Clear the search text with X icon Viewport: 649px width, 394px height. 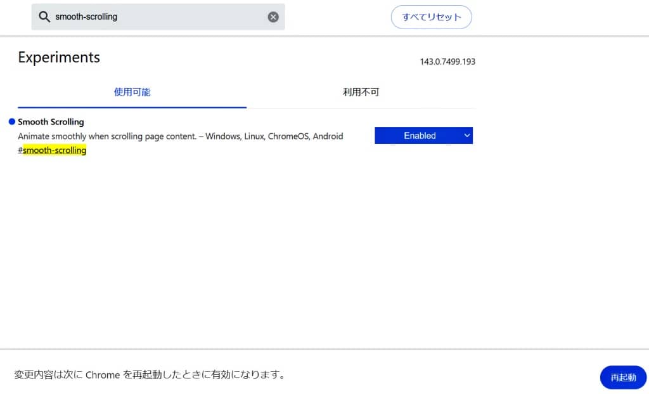[x=273, y=17]
